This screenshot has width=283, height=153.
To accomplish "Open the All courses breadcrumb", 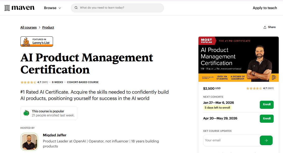I will [28, 27].
